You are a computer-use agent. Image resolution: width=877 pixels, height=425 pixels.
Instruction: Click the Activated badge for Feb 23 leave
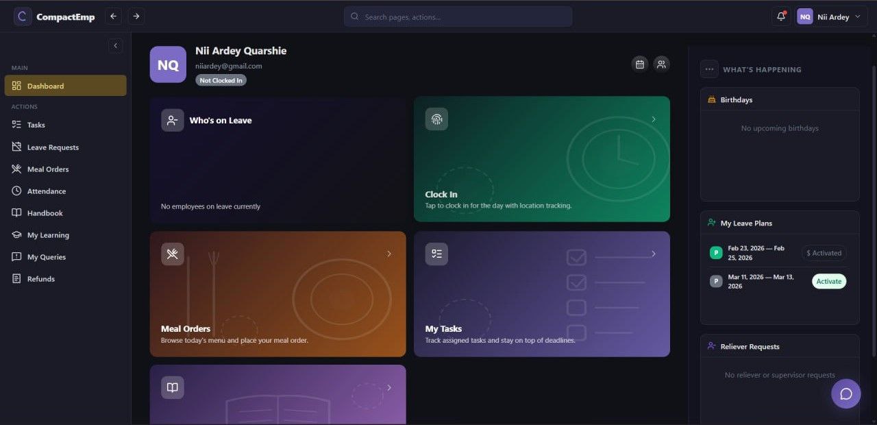pos(824,253)
